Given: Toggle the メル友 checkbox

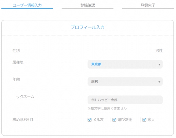Looking at the screenshot, I should coord(89,120).
